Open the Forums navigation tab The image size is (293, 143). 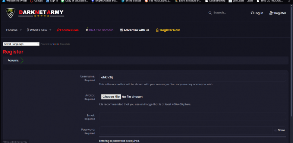tap(12, 30)
